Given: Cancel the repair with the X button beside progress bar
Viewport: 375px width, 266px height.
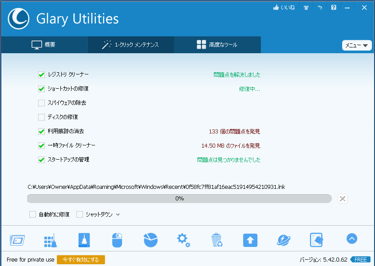Looking at the screenshot, I should [x=343, y=199].
